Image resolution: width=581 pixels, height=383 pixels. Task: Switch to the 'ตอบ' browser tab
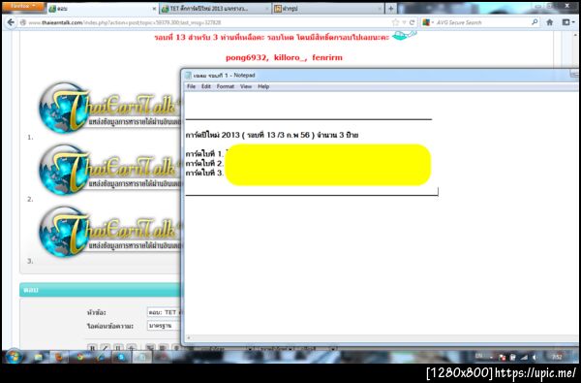(103, 9)
